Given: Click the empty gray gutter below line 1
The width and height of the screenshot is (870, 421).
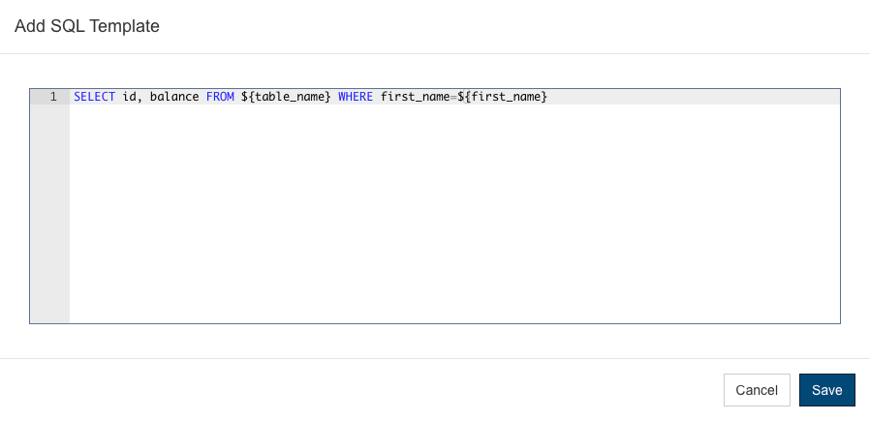Looking at the screenshot, I should coord(50,213).
